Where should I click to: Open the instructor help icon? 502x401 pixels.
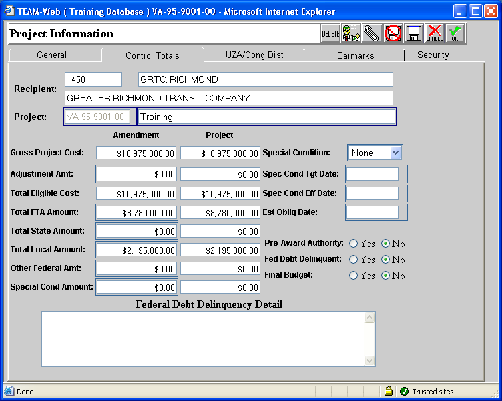pos(351,33)
